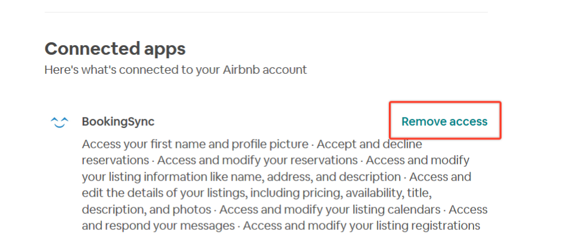
Task: Click "pricing, availability, title" text
Action: [370, 194]
